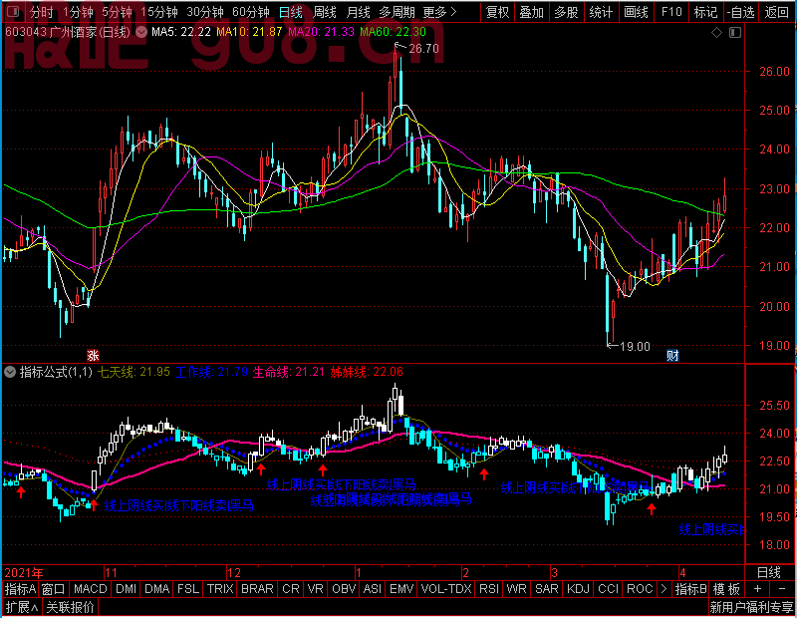The height and width of the screenshot is (618, 797).
Task: Open F10 company info
Action: [671, 12]
